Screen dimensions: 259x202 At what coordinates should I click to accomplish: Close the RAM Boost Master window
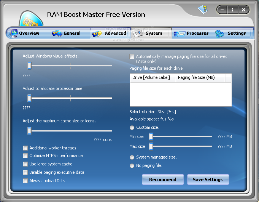point(243,10)
